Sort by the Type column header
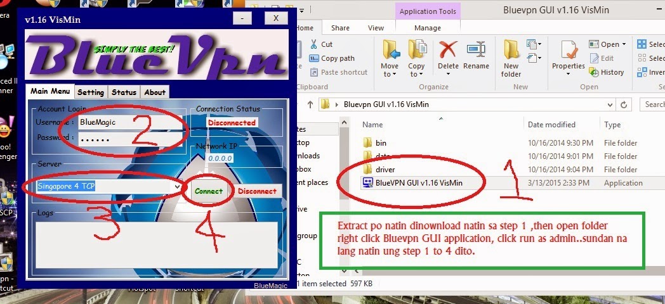 tap(612, 125)
